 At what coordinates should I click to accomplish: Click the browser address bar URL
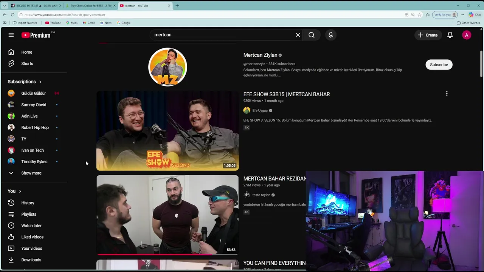coord(65,15)
